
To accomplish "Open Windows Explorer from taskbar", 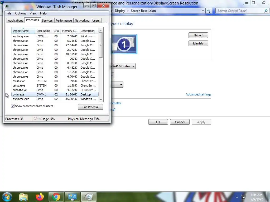I will pos(23,197).
